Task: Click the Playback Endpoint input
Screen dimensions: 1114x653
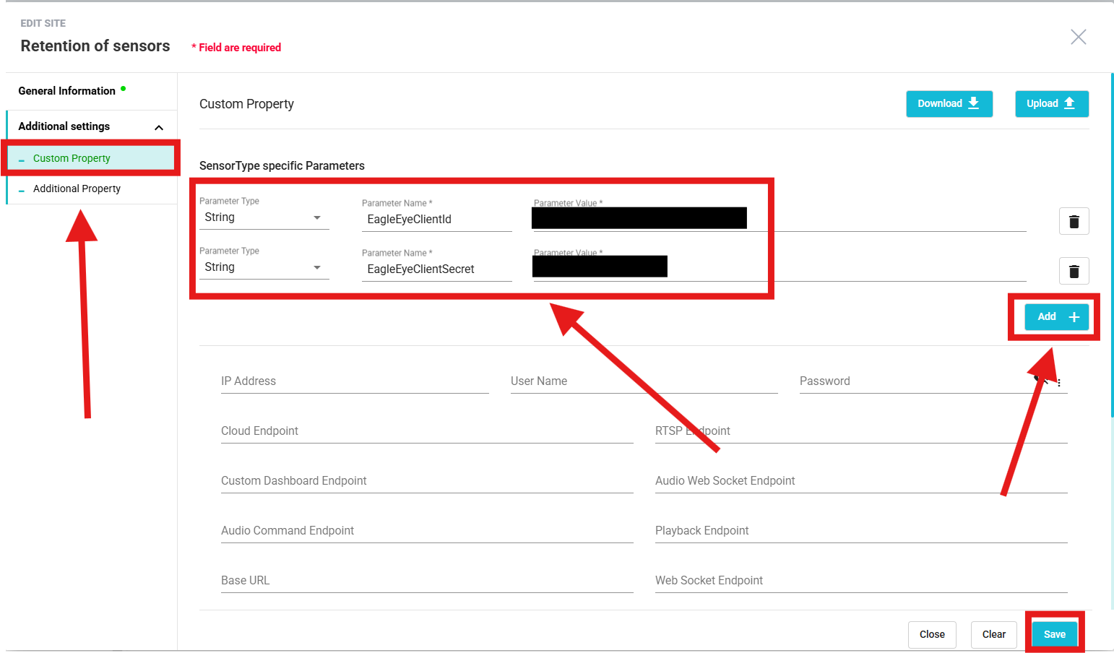Action: pyautogui.click(x=860, y=531)
